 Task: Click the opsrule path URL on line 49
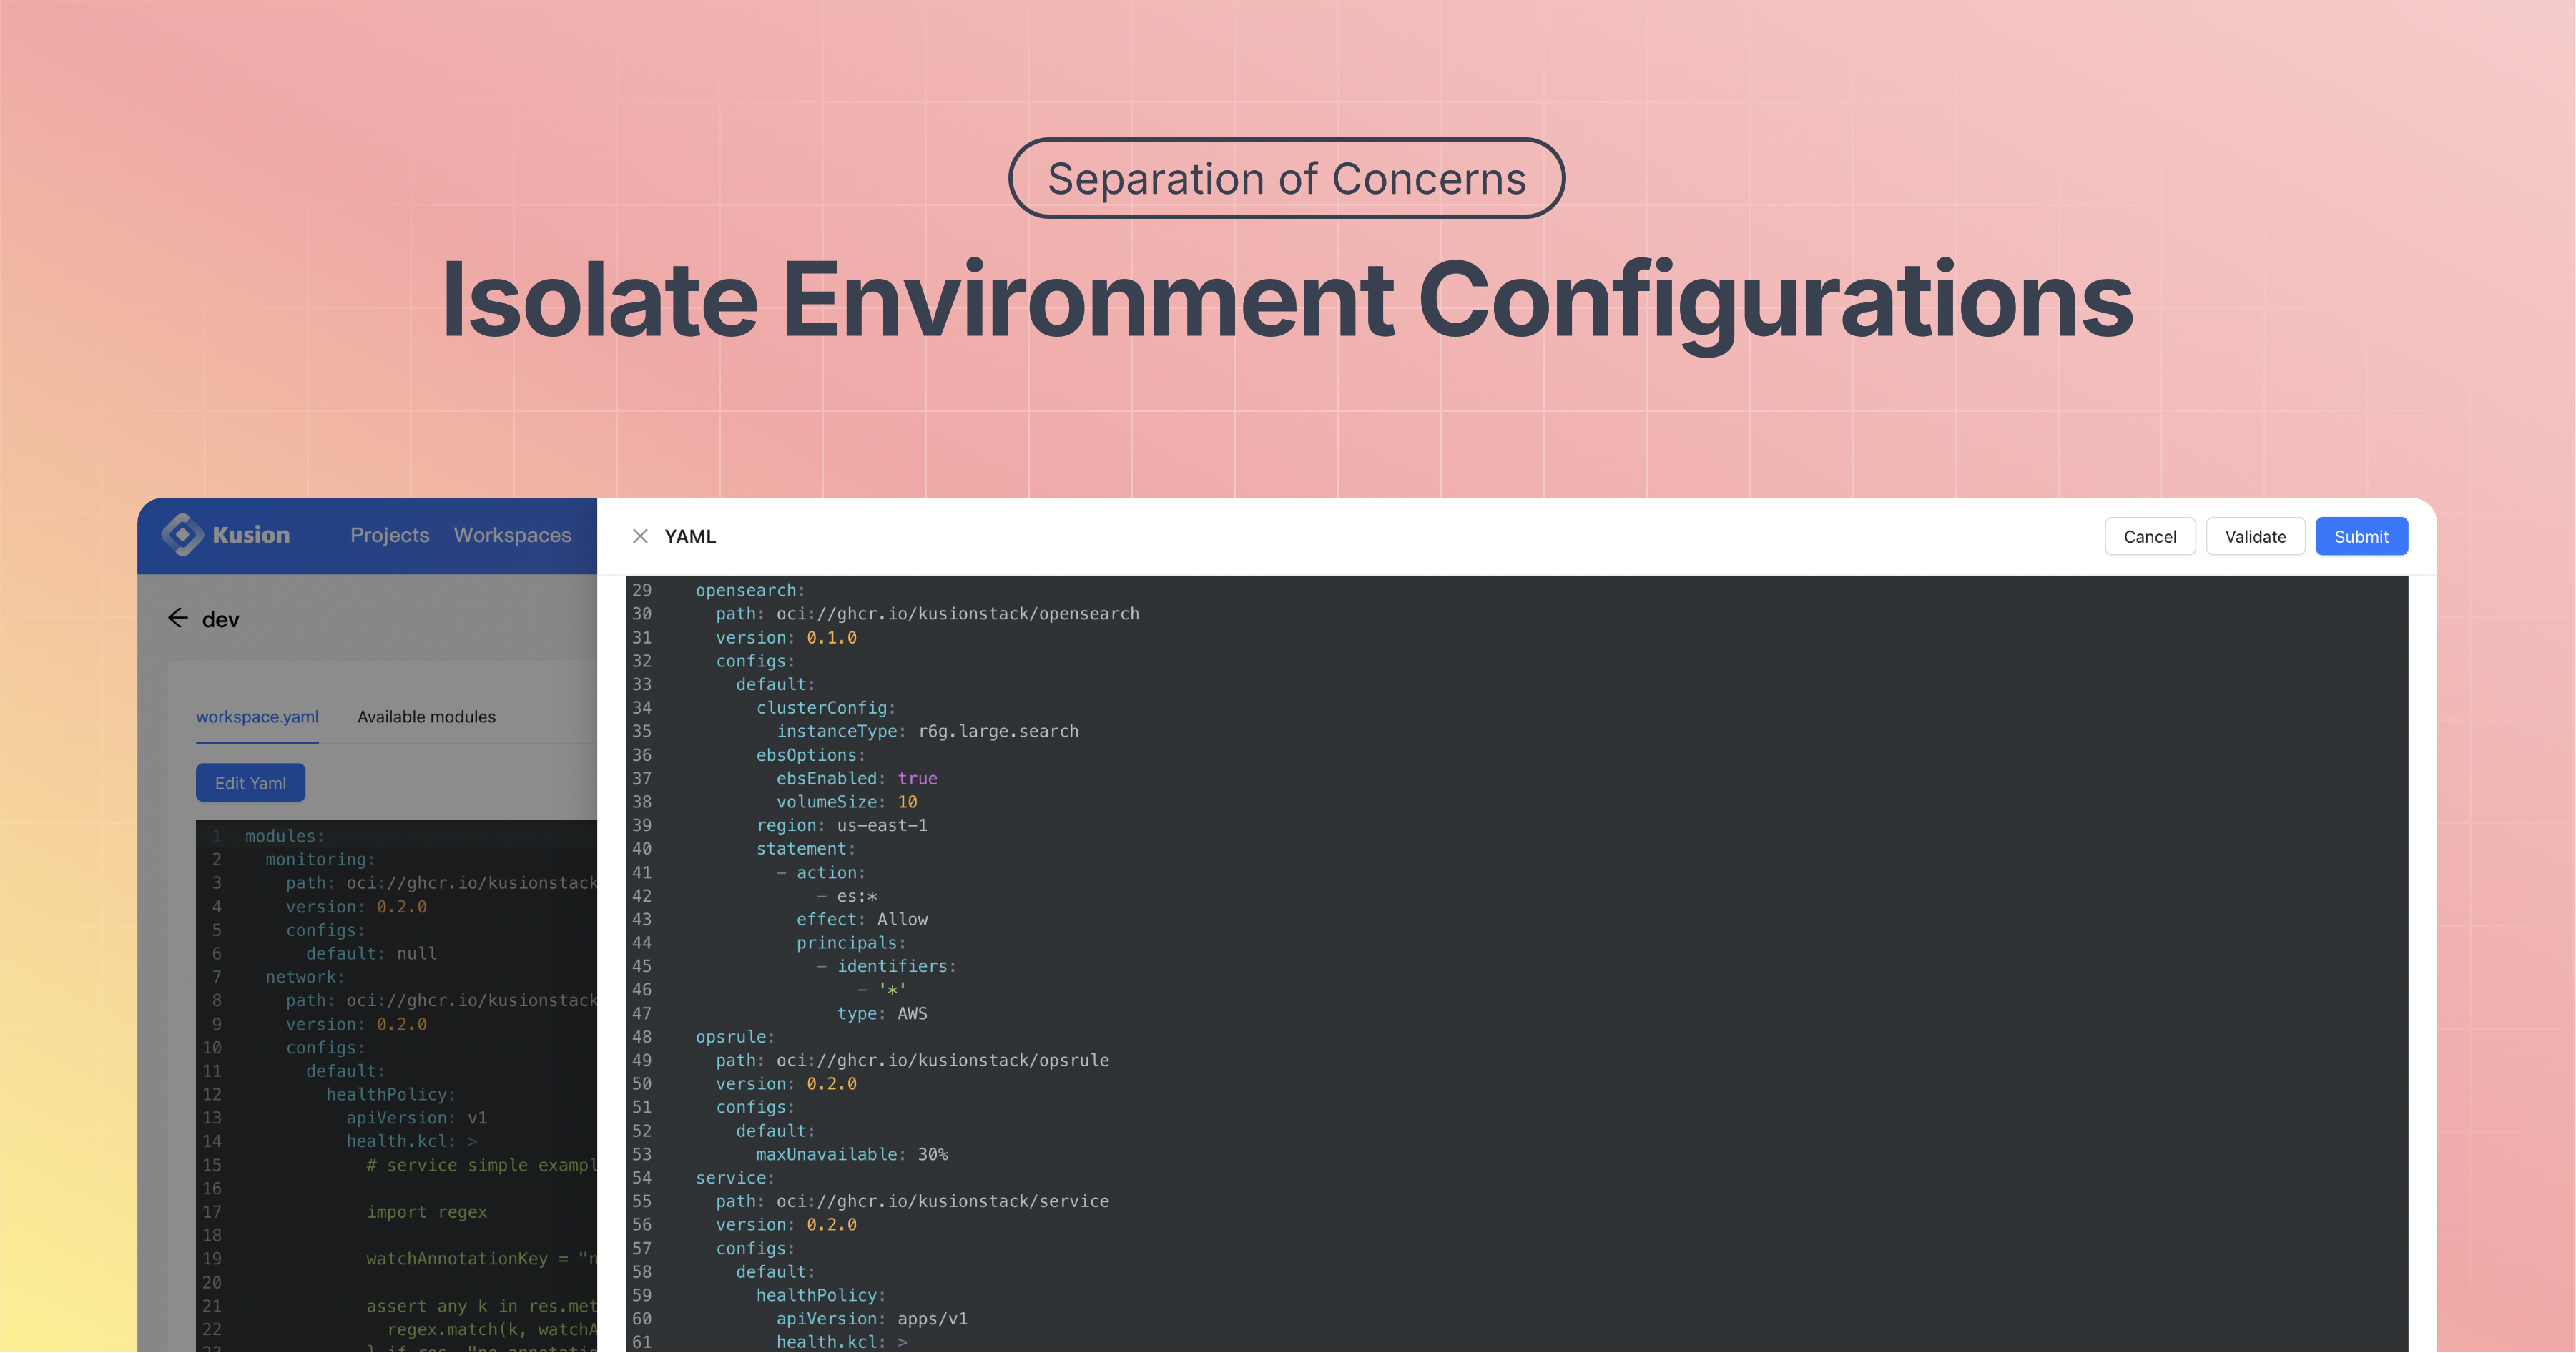click(945, 1060)
